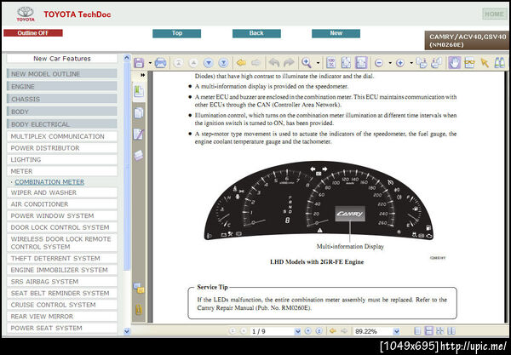Image resolution: width=511 pixels, height=355 pixels.
Task: Click the next view arrow in top toolbar
Action: [256, 62]
